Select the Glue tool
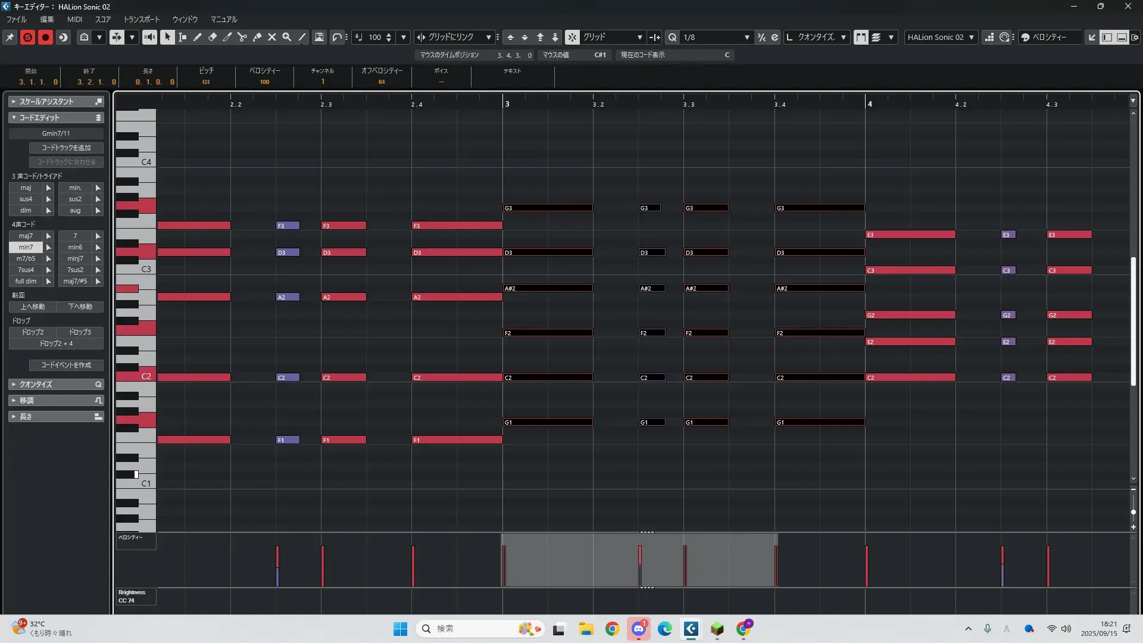This screenshot has width=1143, height=643. [257, 37]
